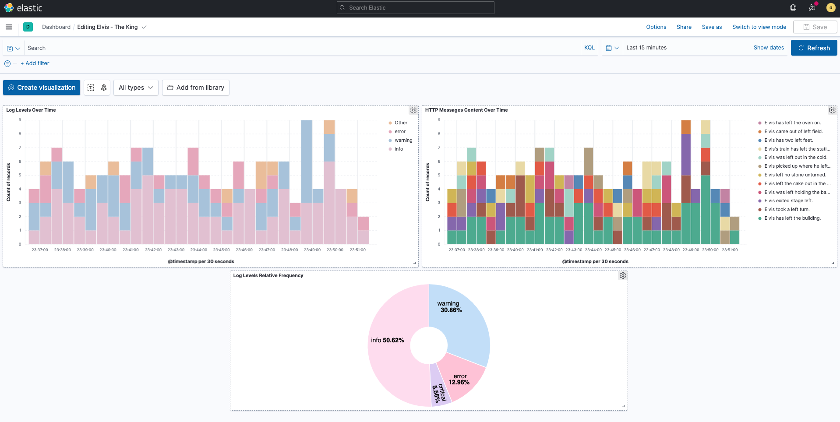
Task: Toggle 'Elvis has left the building.' legend entry
Action: [x=793, y=218]
